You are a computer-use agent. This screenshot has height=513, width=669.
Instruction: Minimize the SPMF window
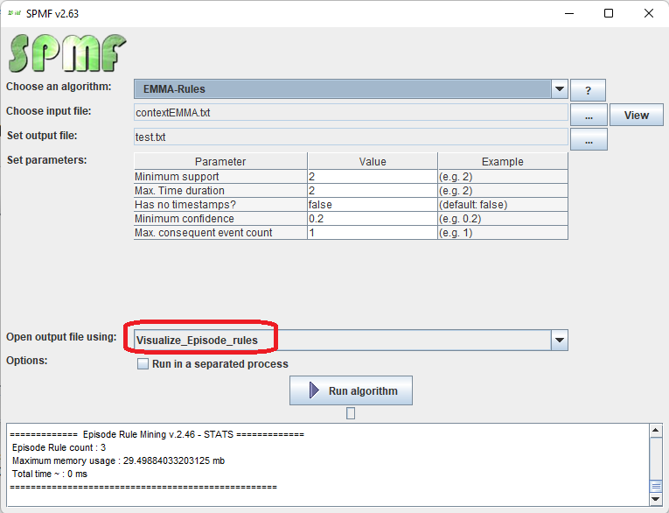568,13
